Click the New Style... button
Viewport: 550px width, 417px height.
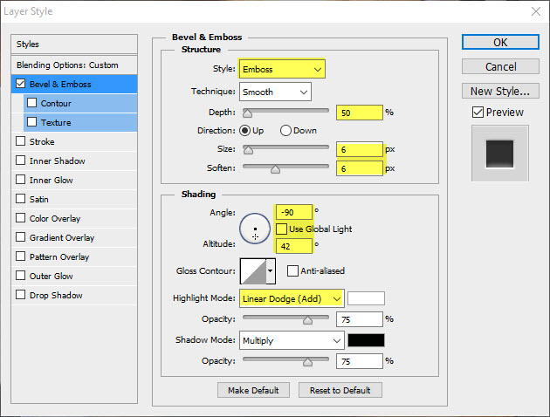[499, 91]
